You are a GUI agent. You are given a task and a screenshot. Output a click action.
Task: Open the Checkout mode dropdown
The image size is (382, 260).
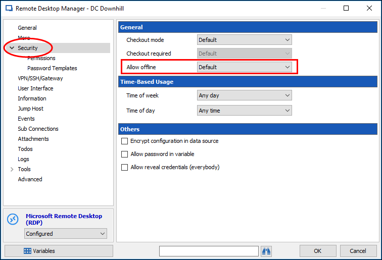click(x=244, y=40)
